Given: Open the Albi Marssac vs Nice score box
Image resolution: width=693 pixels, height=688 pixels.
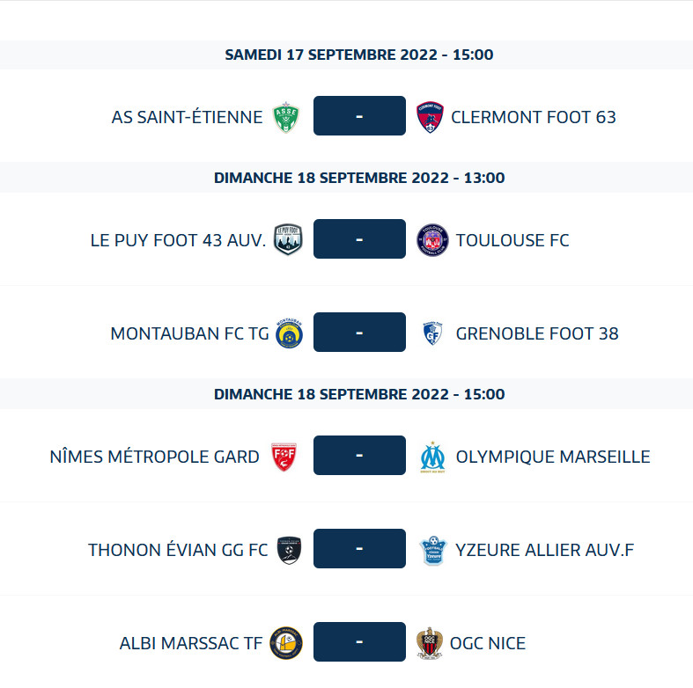Looking at the screenshot, I should coord(359,642).
